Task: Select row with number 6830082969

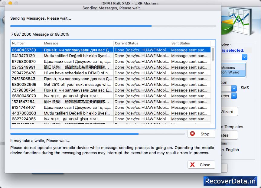Action: pos(111,84)
